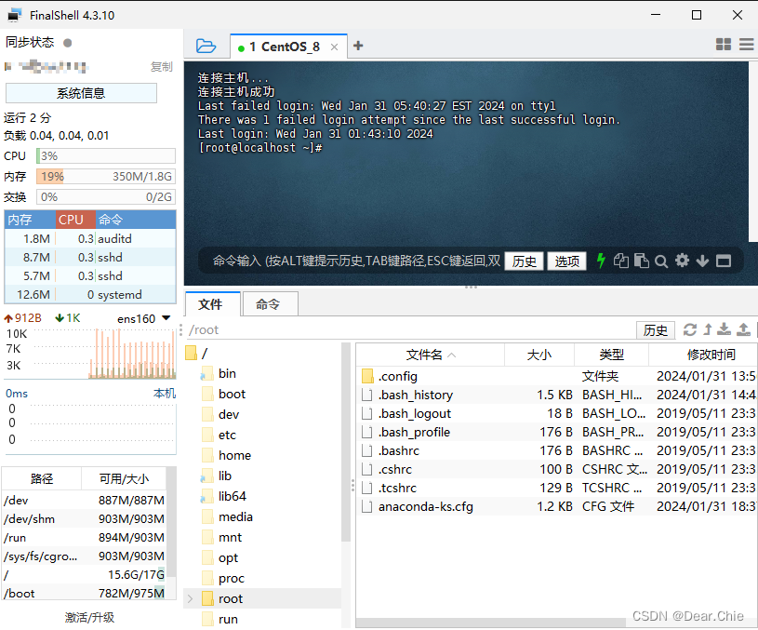Click the download icon in file panel
Screen dimensions: 758x630
pyautogui.click(x=725, y=329)
